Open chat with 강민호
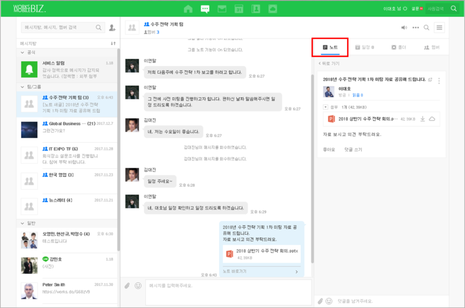 (67, 265)
